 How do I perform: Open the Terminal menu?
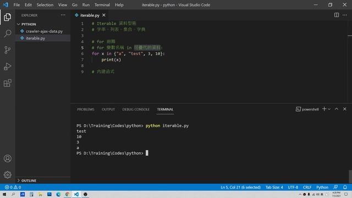pos(102,5)
